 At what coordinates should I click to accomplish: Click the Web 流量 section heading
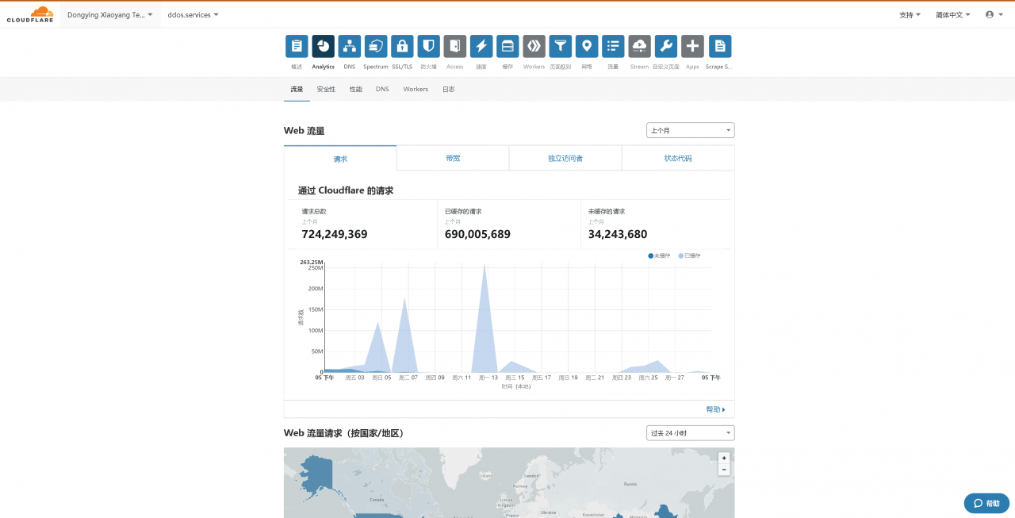pos(304,130)
